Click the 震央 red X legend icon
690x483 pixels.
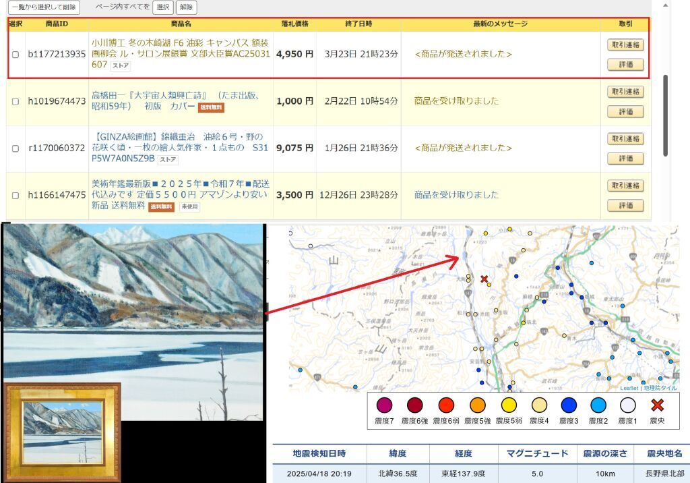pos(657,405)
